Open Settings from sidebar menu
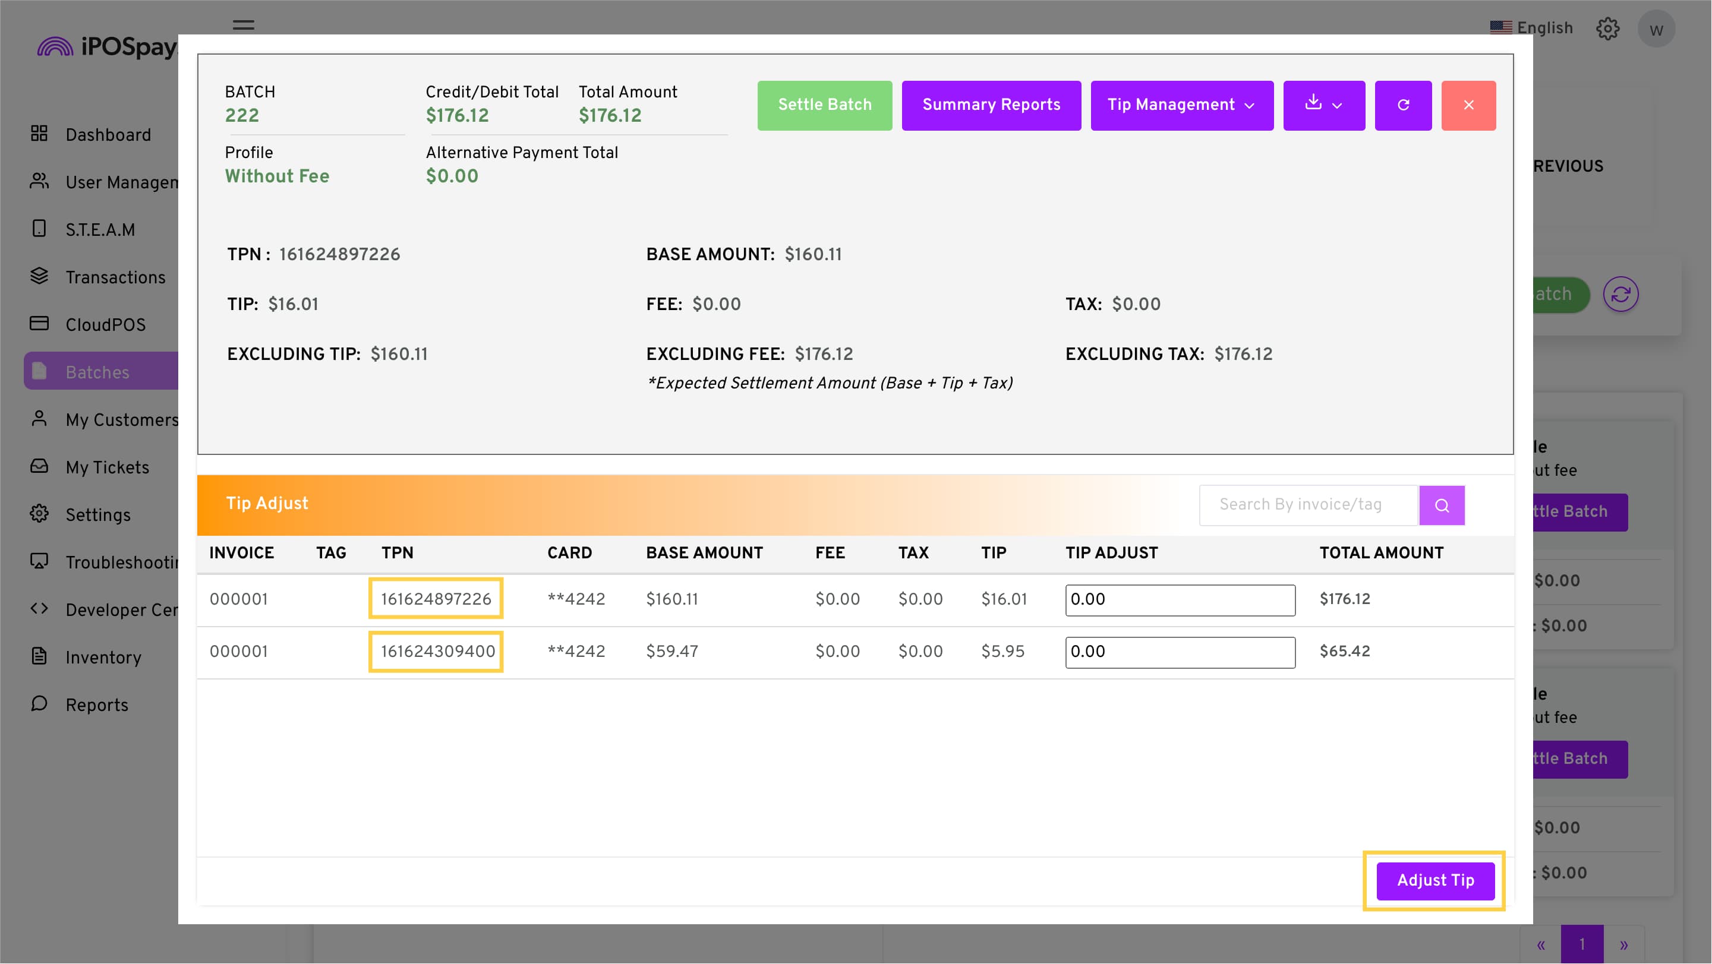The width and height of the screenshot is (1712, 964). coord(99,515)
